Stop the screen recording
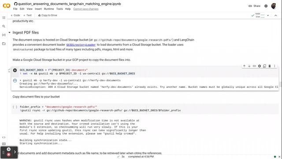 click(8, 155)
